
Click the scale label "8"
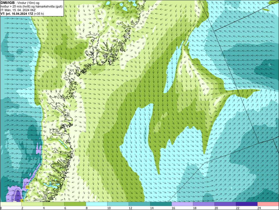(x=87, y=208)
